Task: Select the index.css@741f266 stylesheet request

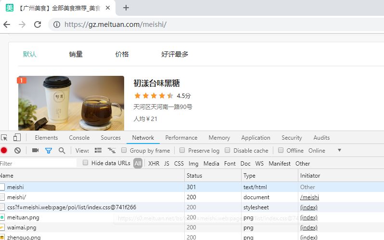Action: 192,207
